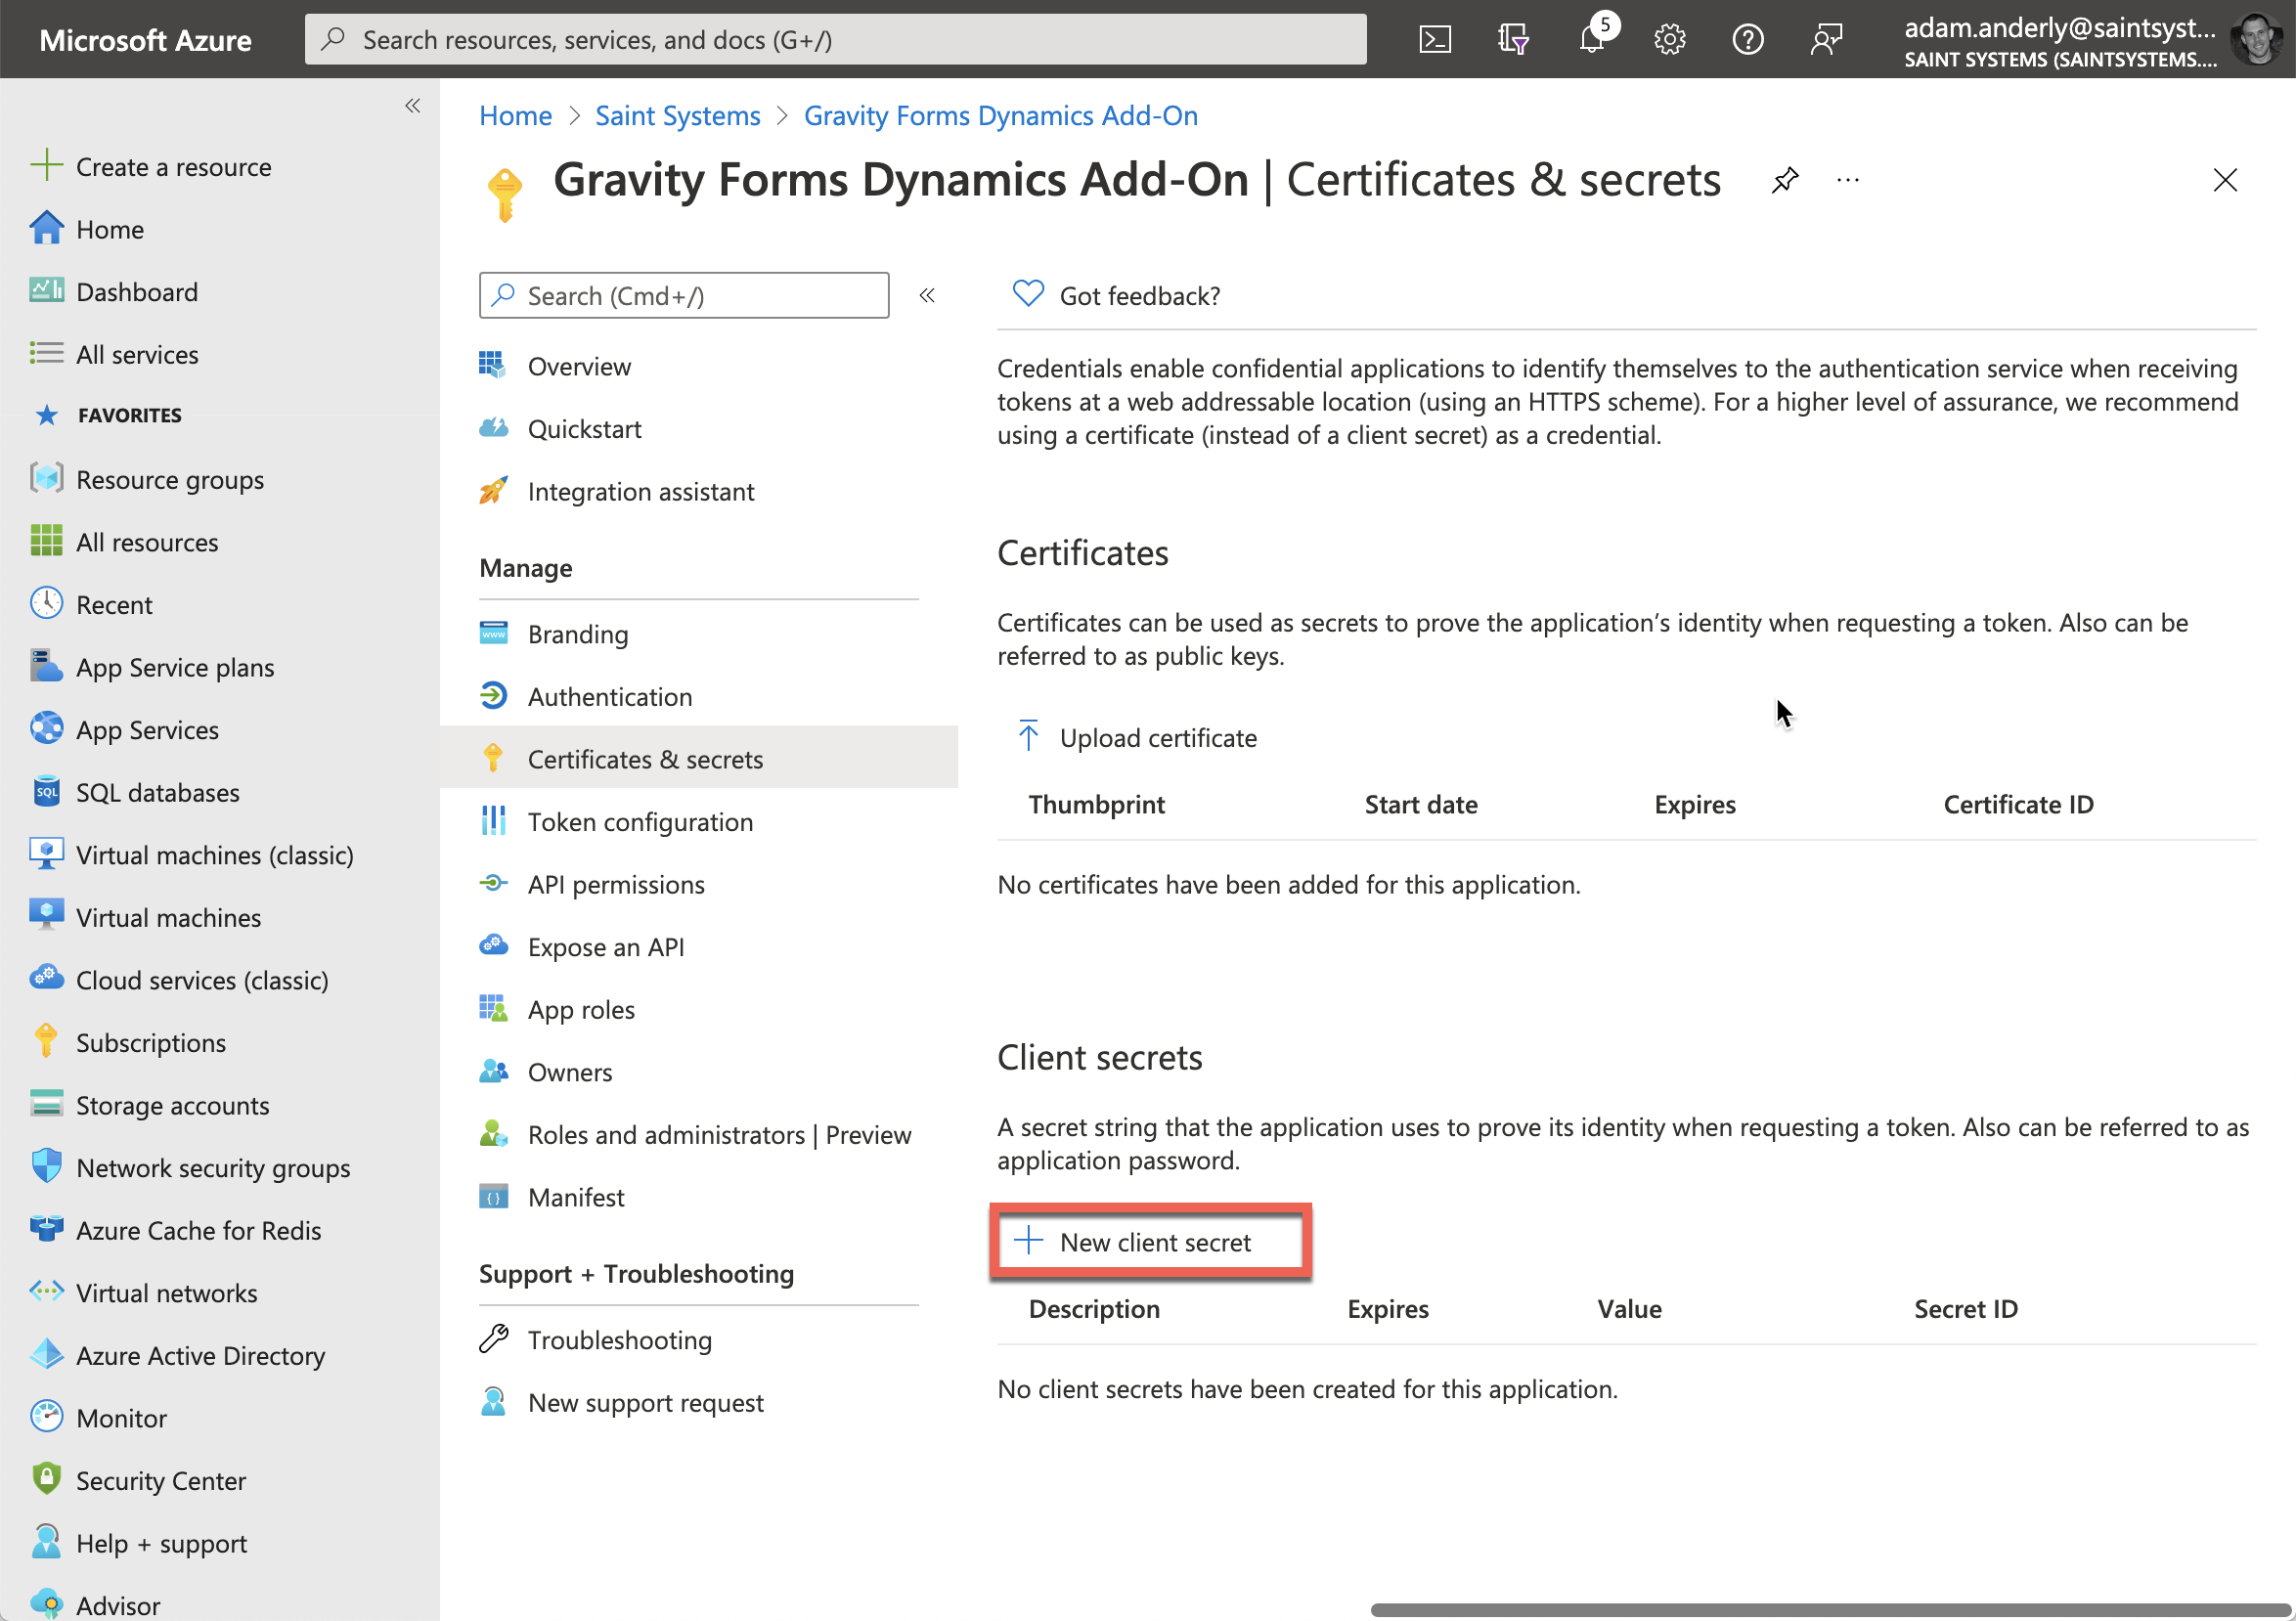2296x1621 pixels.
Task: Click Microsoft Azure logo text
Action: pos(145,40)
